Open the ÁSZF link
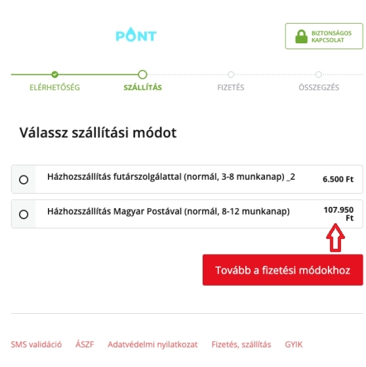366x367 pixels. [85, 344]
